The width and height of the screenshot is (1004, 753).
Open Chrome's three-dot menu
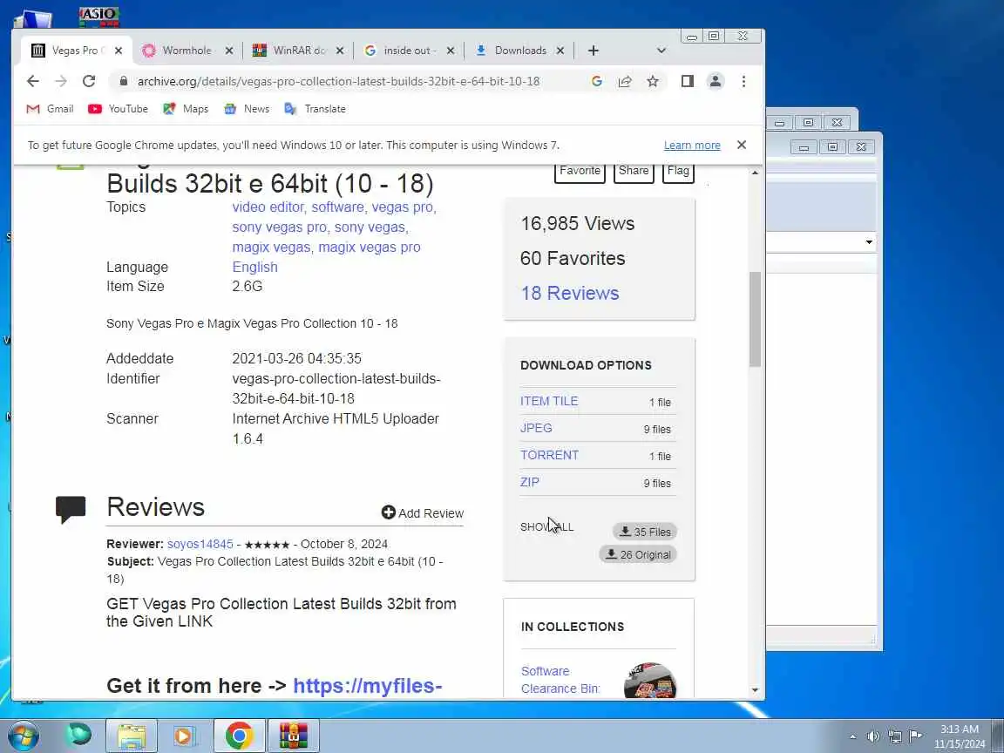[743, 81]
